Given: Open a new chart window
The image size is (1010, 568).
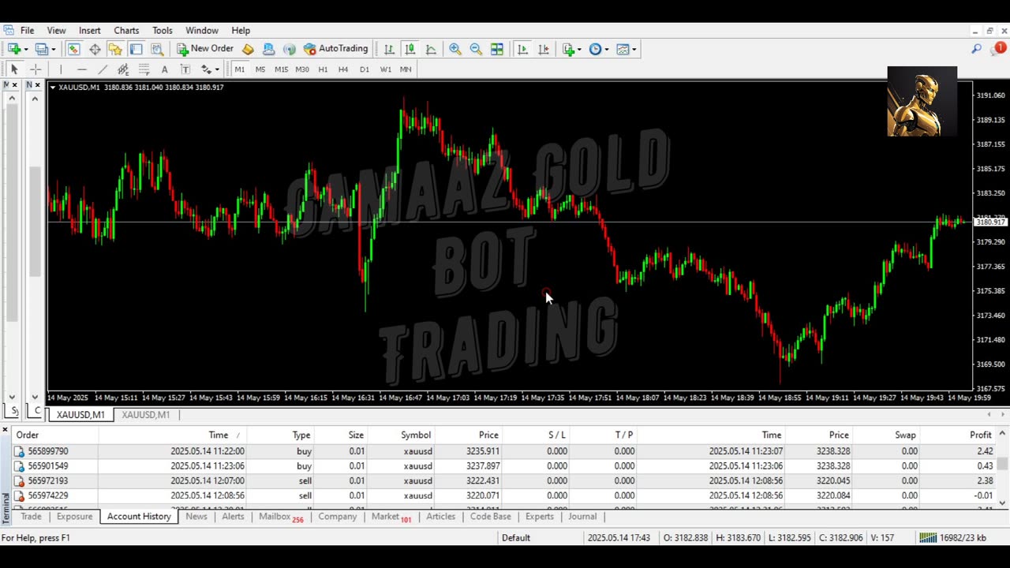Looking at the screenshot, I should [13, 49].
